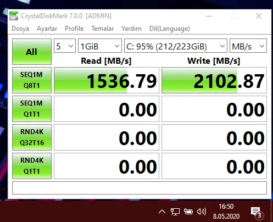Screen dimensions: 273x222
Task: Click the RND4K Q1T1 read value 0.00
Action: [x=107, y=166]
